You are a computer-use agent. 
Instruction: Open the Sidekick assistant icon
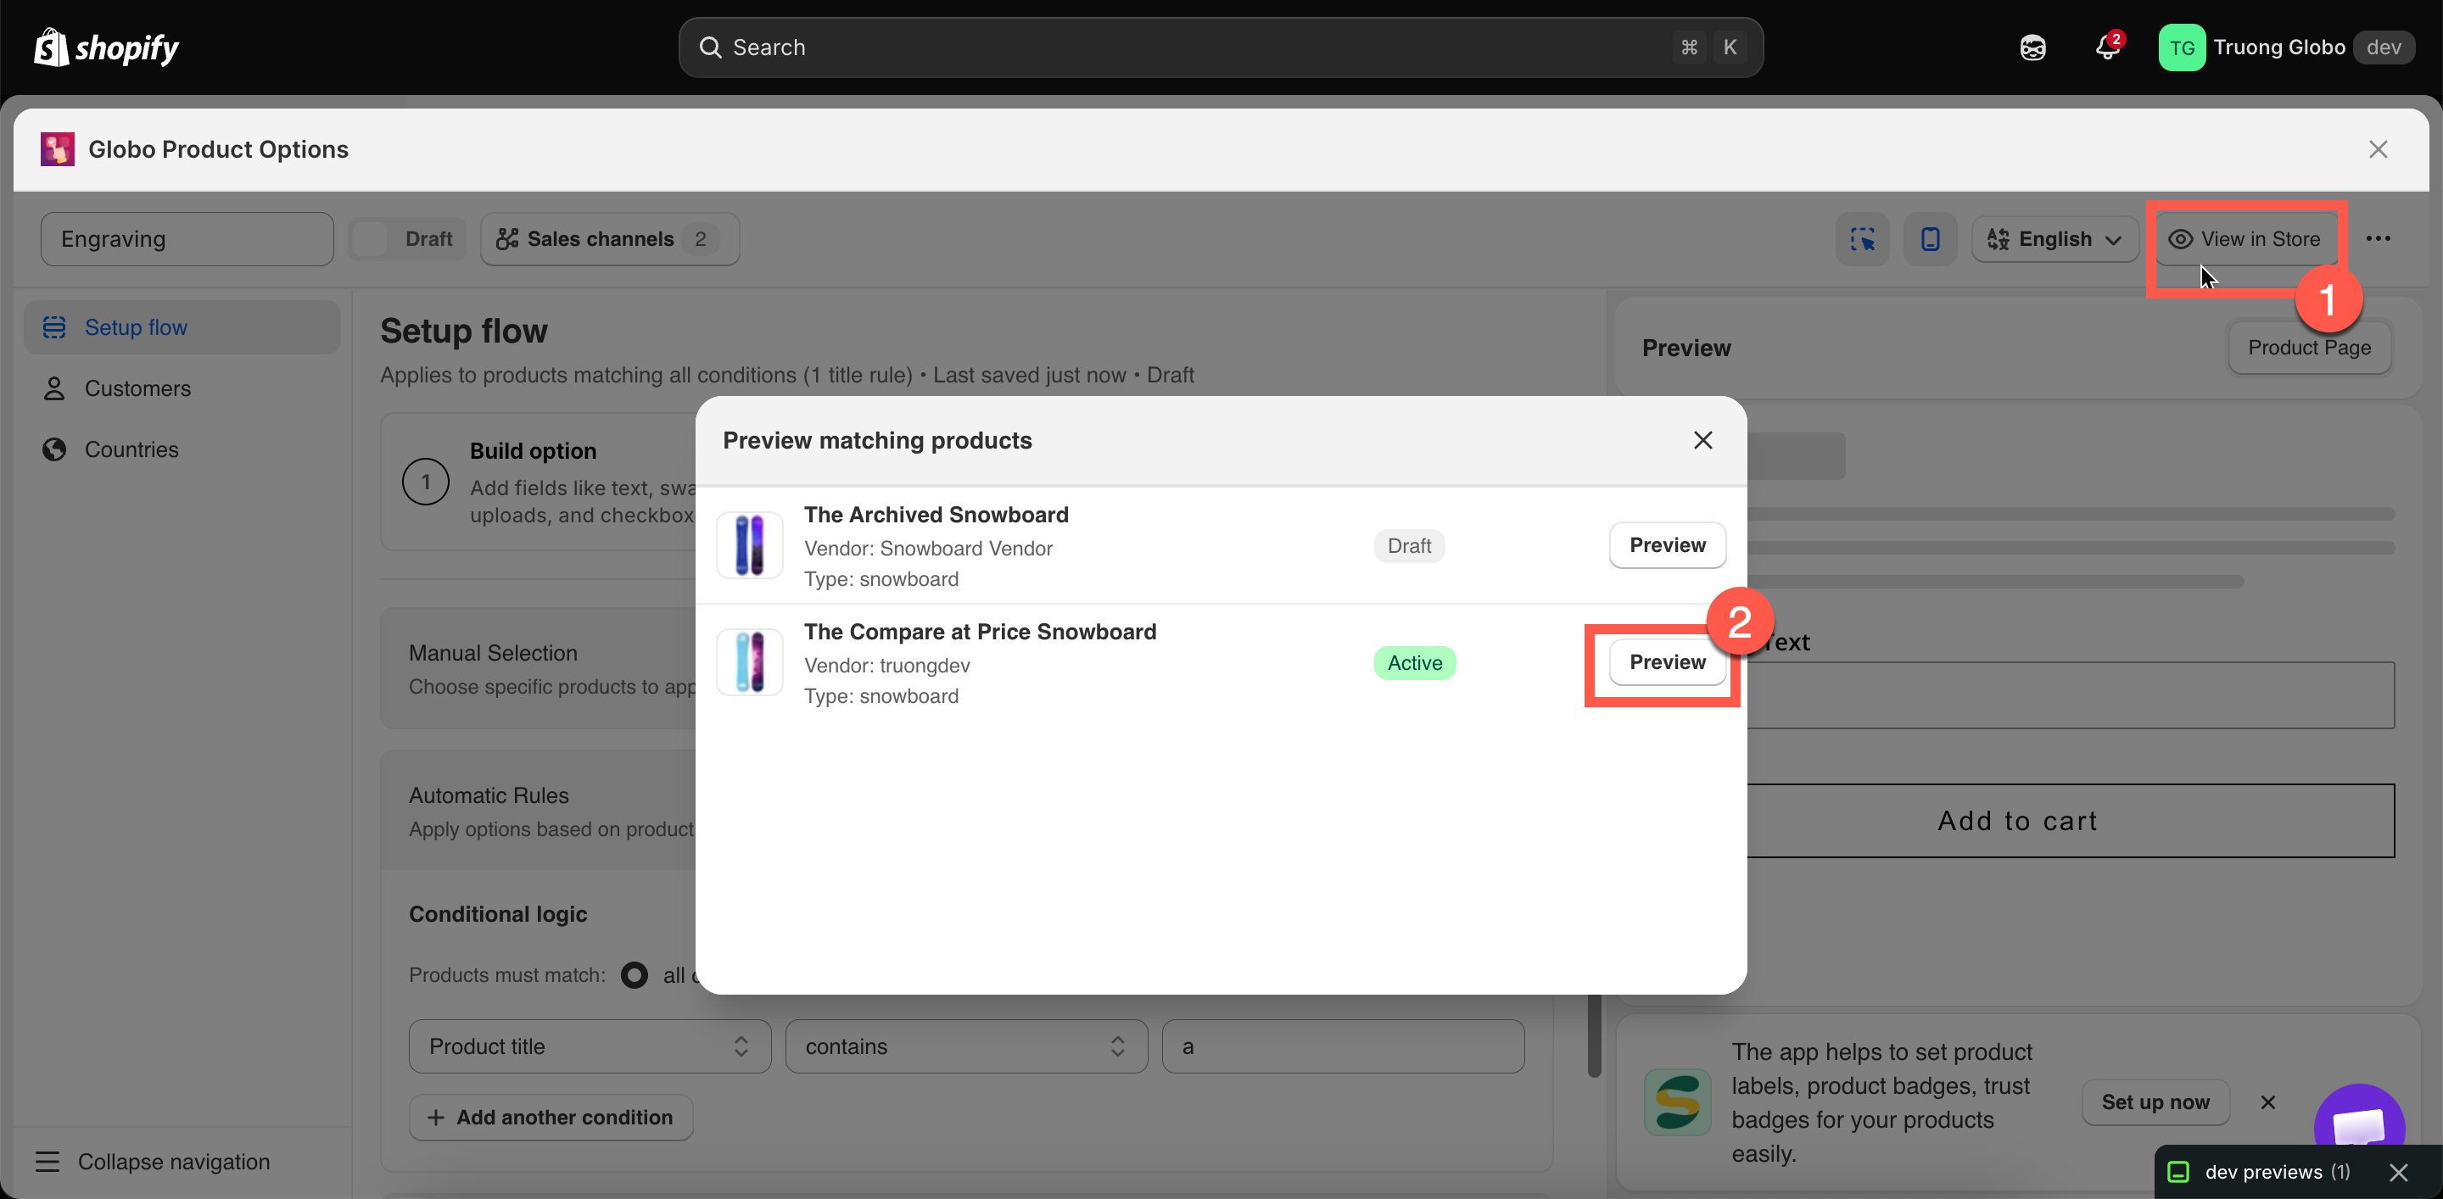[2032, 47]
